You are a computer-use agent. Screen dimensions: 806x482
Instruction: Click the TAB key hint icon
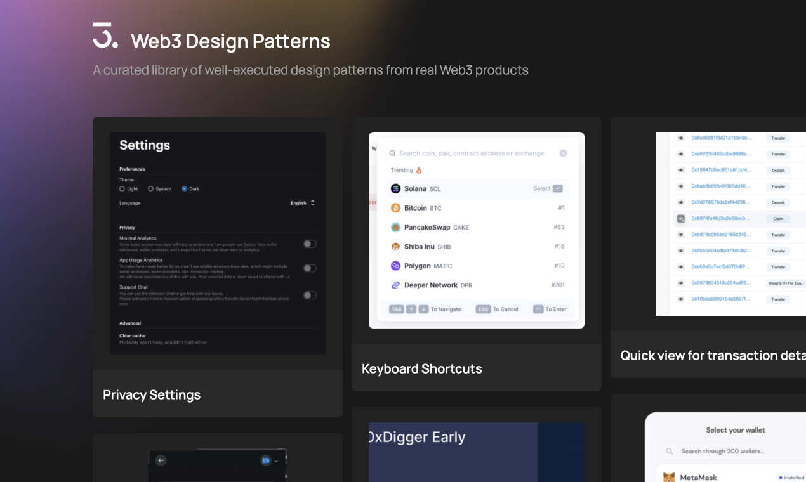click(397, 309)
